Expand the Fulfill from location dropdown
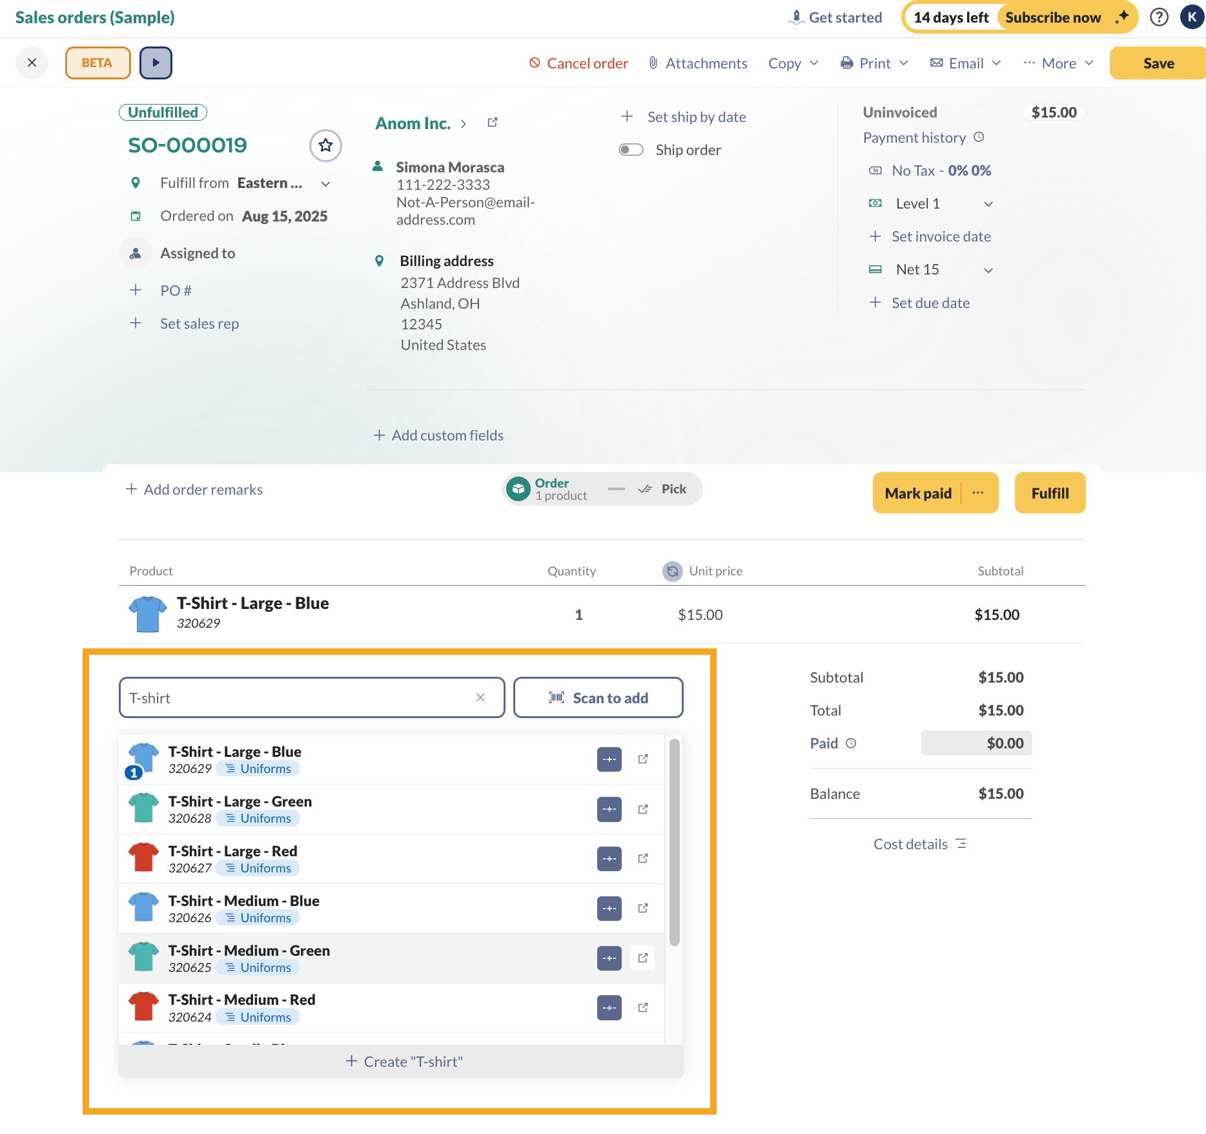The width and height of the screenshot is (1206, 1134). [x=326, y=183]
